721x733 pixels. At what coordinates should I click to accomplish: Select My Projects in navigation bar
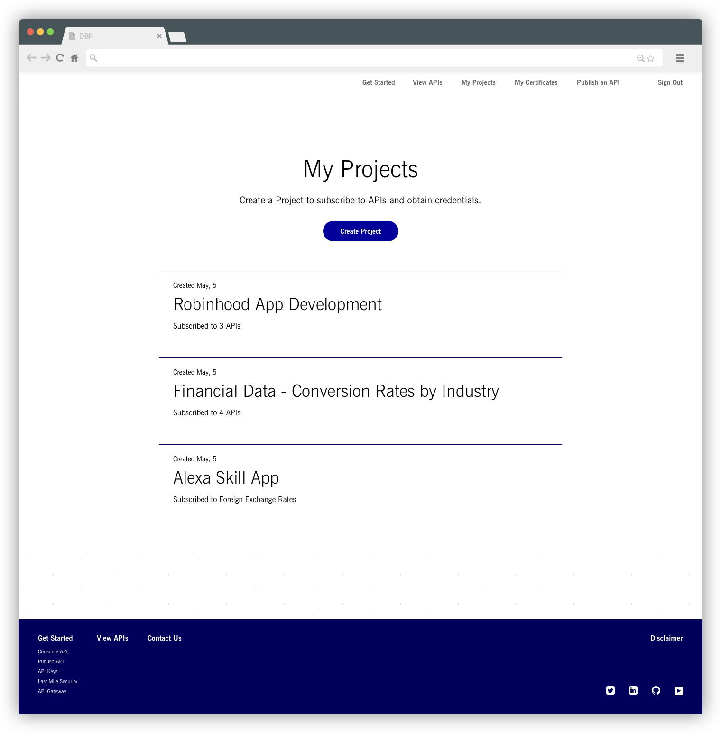(x=479, y=82)
